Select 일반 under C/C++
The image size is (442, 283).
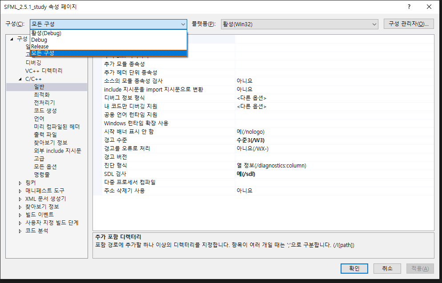[39, 87]
